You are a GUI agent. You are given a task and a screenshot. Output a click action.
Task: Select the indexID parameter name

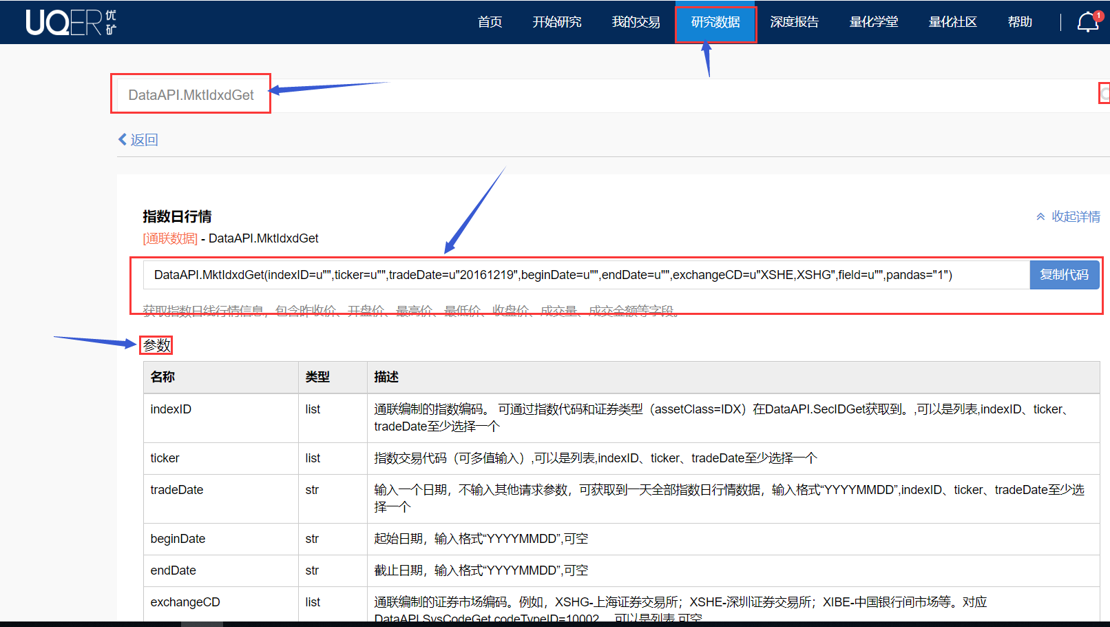pos(171,409)
